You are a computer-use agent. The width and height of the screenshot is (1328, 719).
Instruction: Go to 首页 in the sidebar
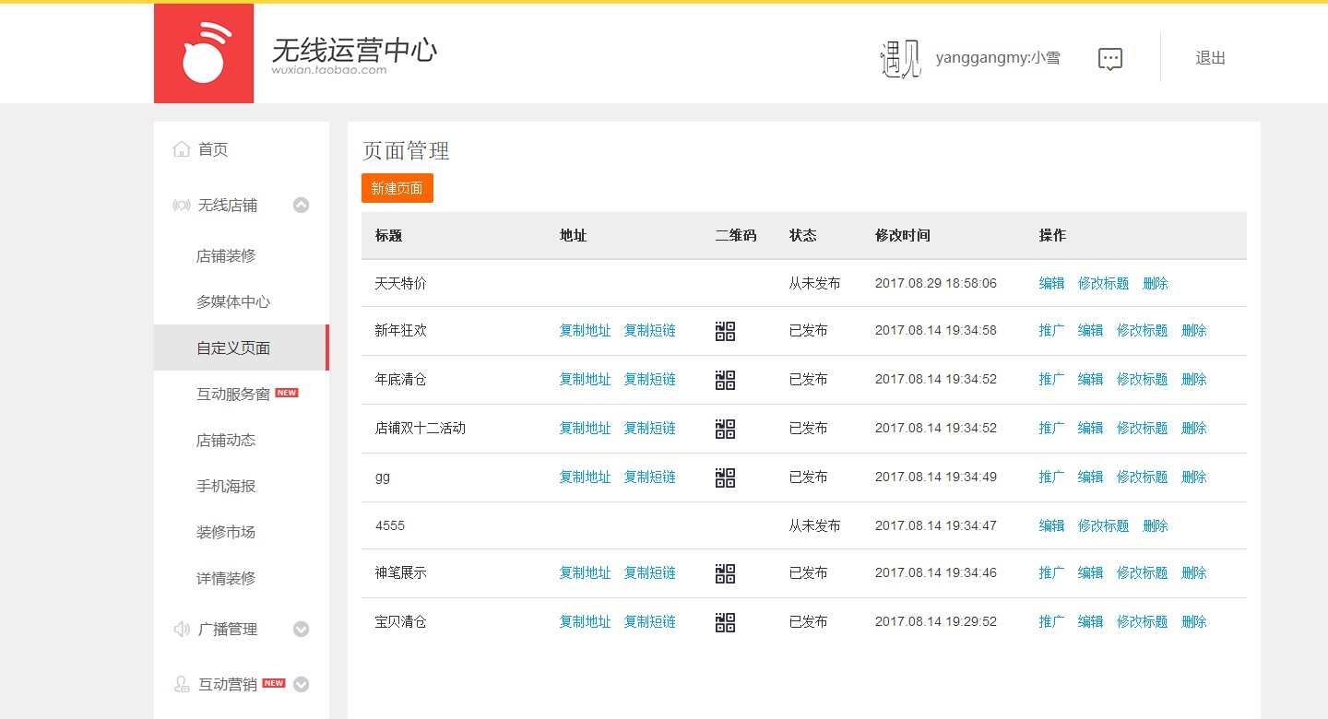pos(213,149)
